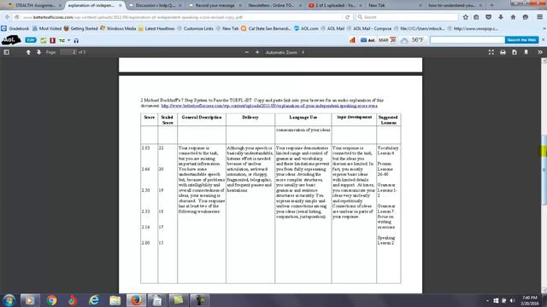Viewport: 547px width, 307px height.
Task: Open the Cal State San Bernardino bookmark
Action: coord(266,28)
